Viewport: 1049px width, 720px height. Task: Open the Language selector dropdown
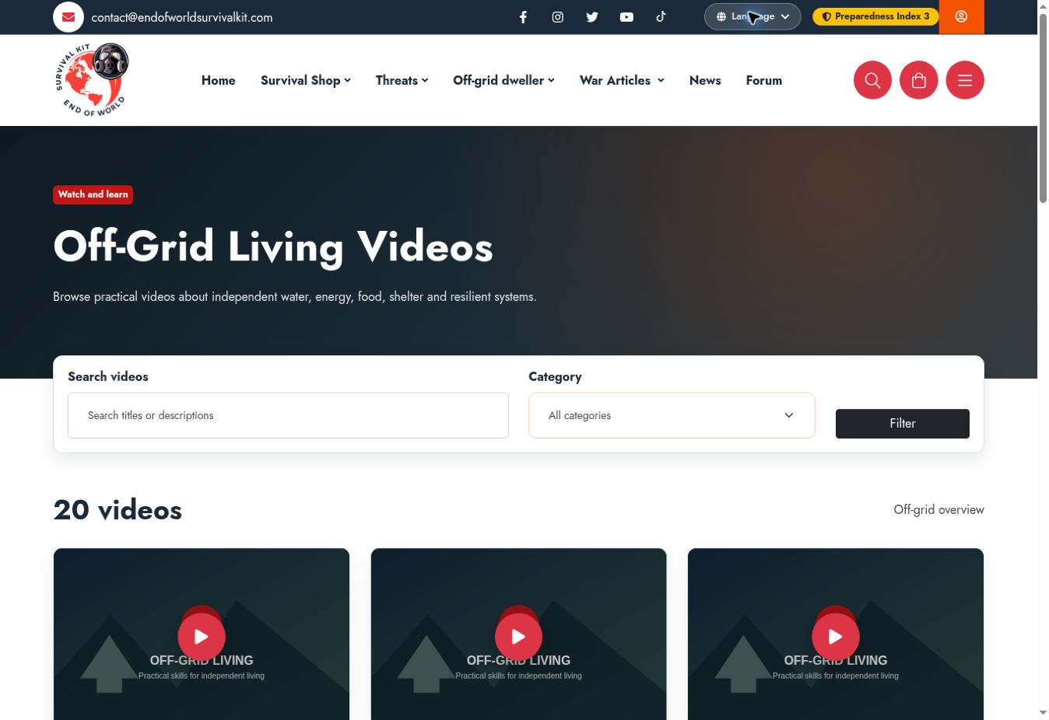click(x=753, y=16)
